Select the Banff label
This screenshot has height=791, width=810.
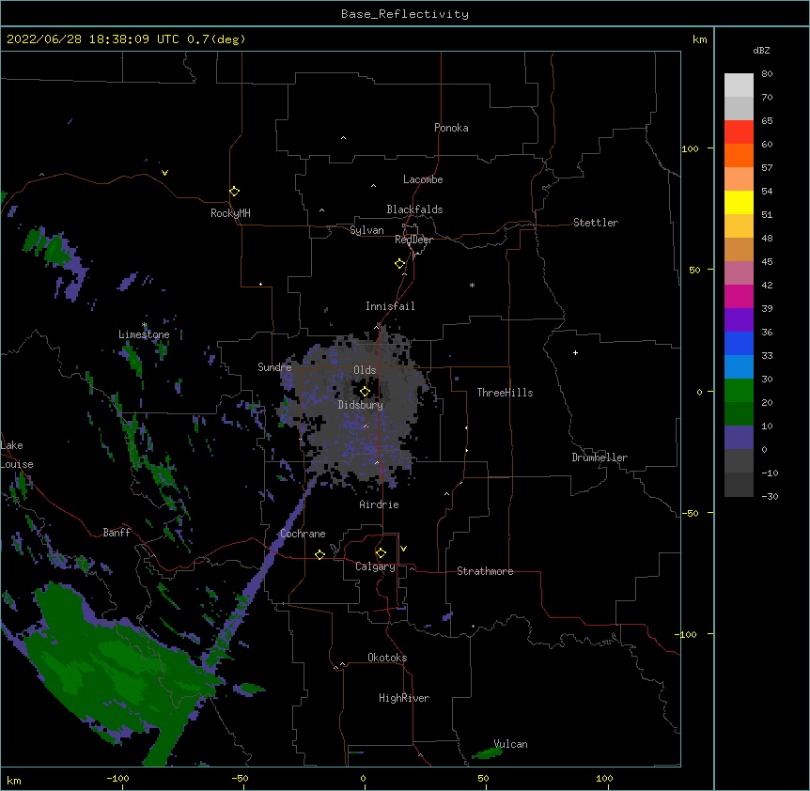pos(117,533)
